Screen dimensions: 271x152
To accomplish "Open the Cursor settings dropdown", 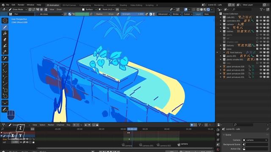I will tap(188, 14).
